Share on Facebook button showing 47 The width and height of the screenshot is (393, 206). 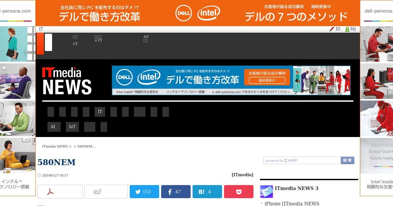[x=176, y=192]
